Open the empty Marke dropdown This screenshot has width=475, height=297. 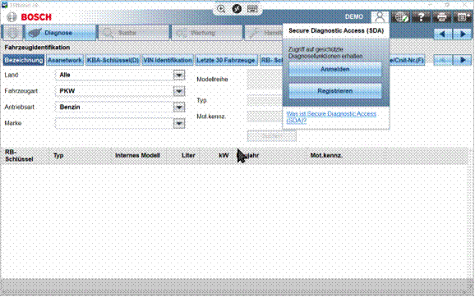click(x=179, y=123)
